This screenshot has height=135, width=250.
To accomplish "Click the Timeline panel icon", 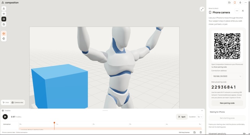I will pyautogui.click(x=3, y=111).
